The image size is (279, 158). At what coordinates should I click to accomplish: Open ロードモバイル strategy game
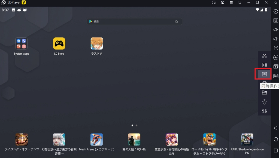click(x=210, y=140)
